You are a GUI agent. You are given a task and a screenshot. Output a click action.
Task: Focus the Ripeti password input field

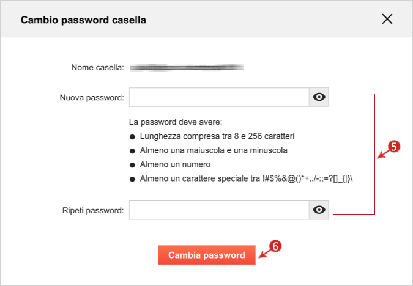click(219, 210)
